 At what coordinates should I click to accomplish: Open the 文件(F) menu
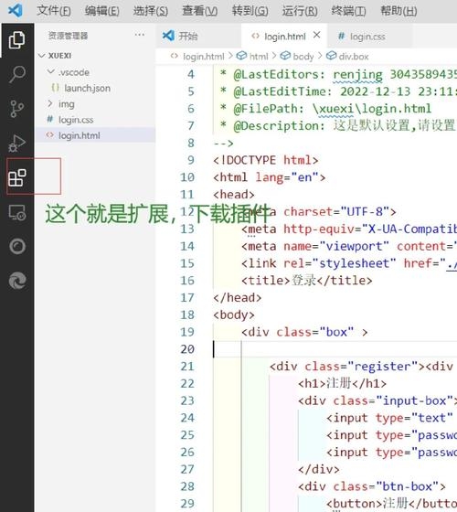[x=54, y=11]
